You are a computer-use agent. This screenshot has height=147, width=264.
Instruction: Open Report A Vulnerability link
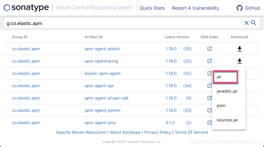tap(196, 8)
